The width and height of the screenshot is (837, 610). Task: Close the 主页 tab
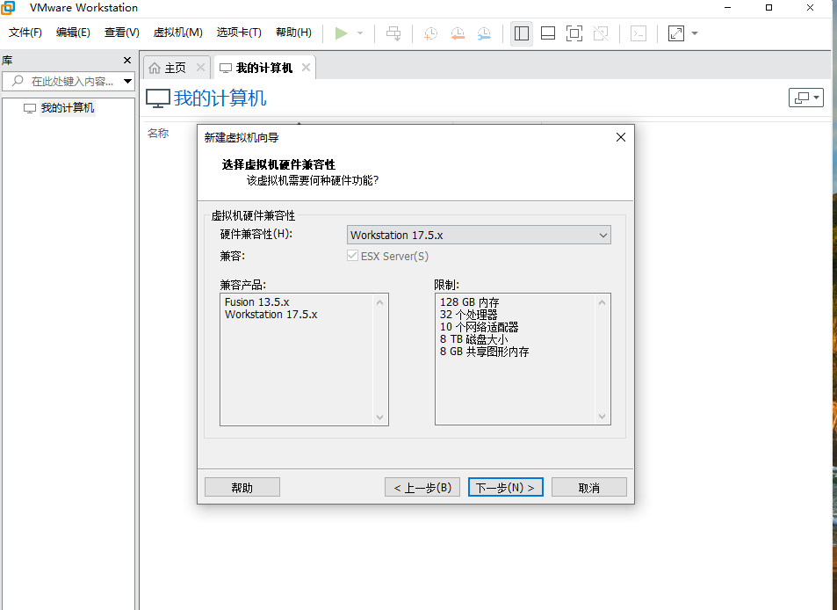pyautogui.click(x=201, y=68)
